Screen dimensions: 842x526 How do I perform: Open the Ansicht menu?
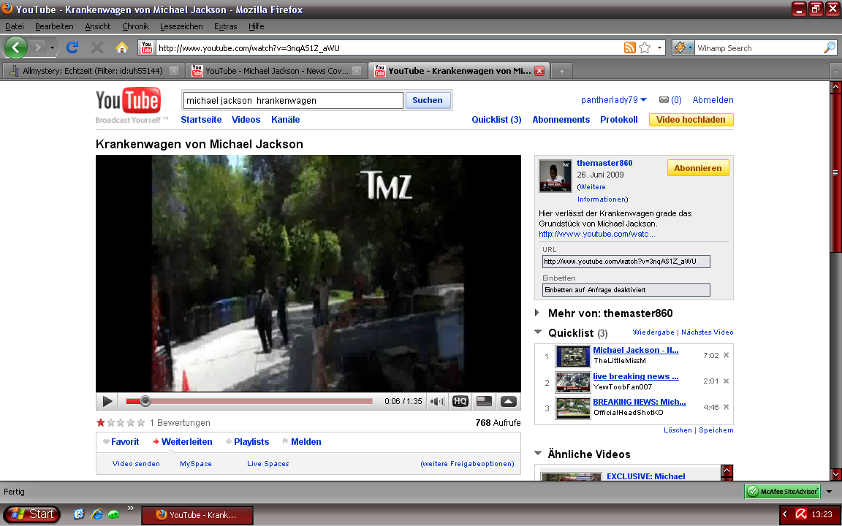click(x=98, y=26)
